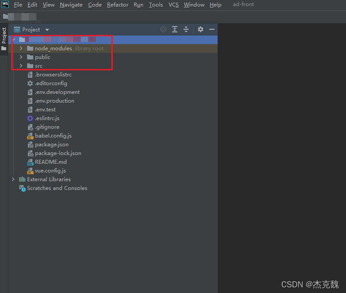Screen dimensions: 346x293
Task: Select .browserslistrc in the tree
Action: point(53,75)
